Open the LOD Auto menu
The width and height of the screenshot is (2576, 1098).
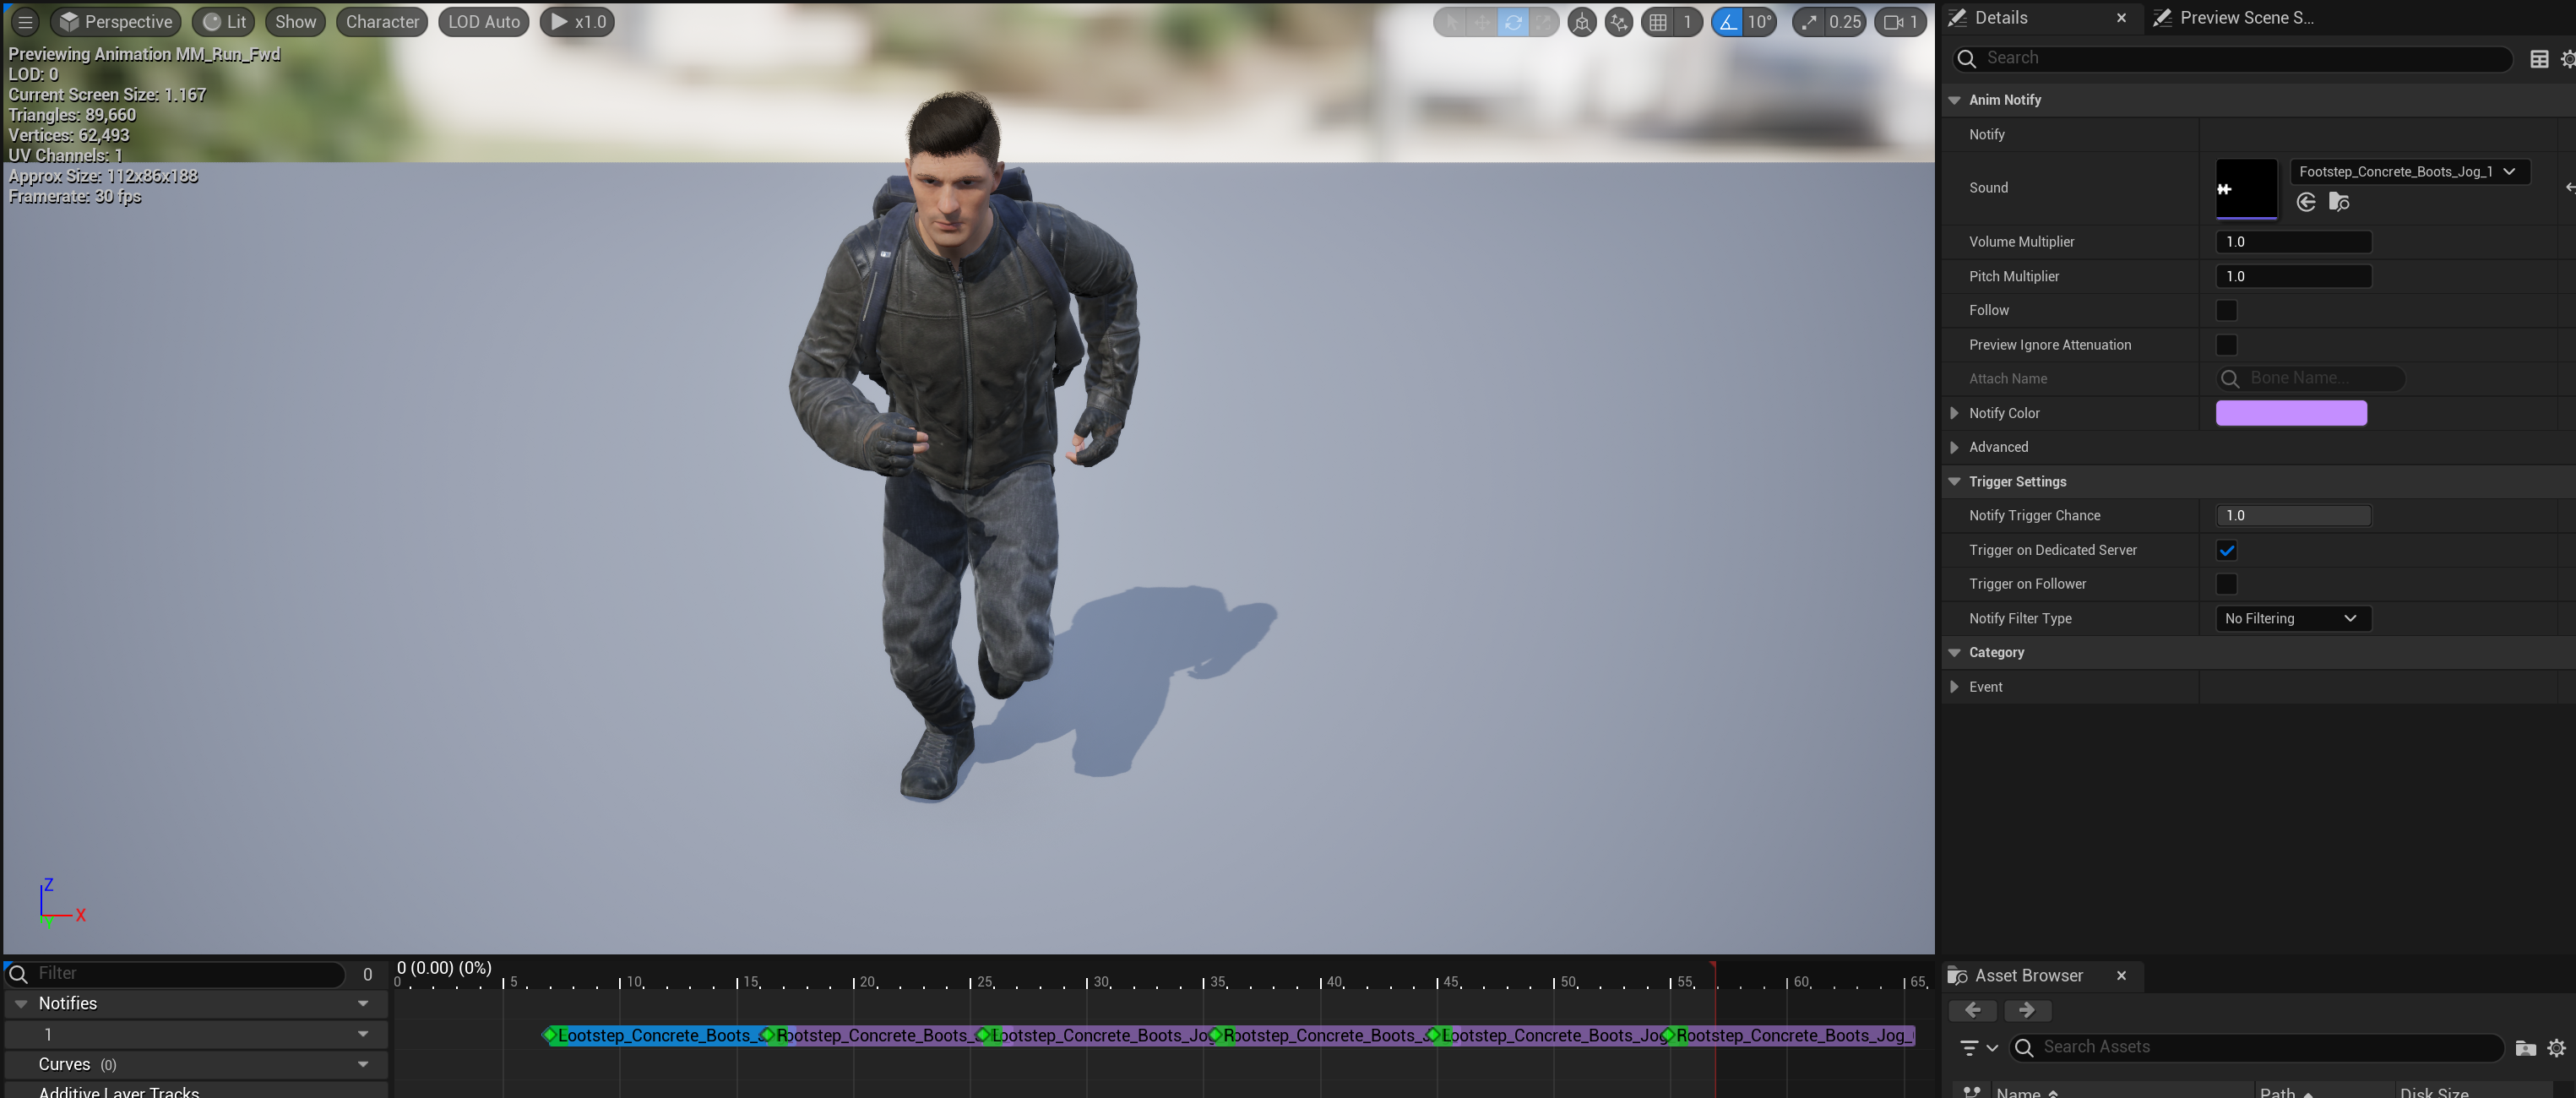coord(484,22)
